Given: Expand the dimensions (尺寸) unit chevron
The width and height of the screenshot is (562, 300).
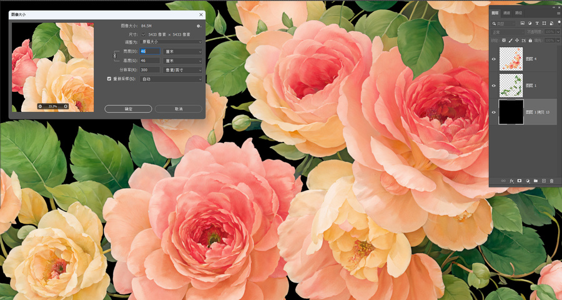Looking at the screenshot, I should tap(144, 34).
